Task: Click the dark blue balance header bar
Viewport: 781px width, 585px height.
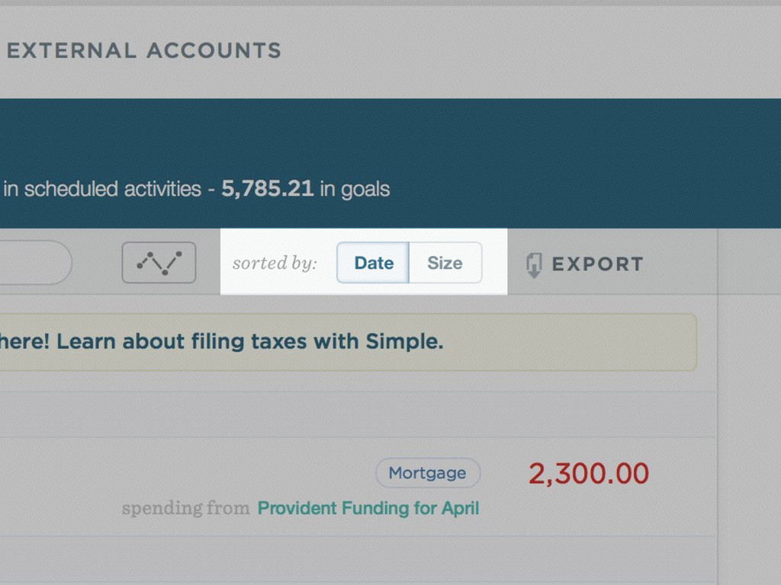Action: [390, 163]
